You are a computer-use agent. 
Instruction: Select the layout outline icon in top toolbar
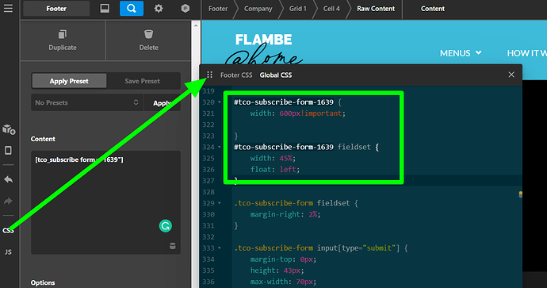point(105,9)
